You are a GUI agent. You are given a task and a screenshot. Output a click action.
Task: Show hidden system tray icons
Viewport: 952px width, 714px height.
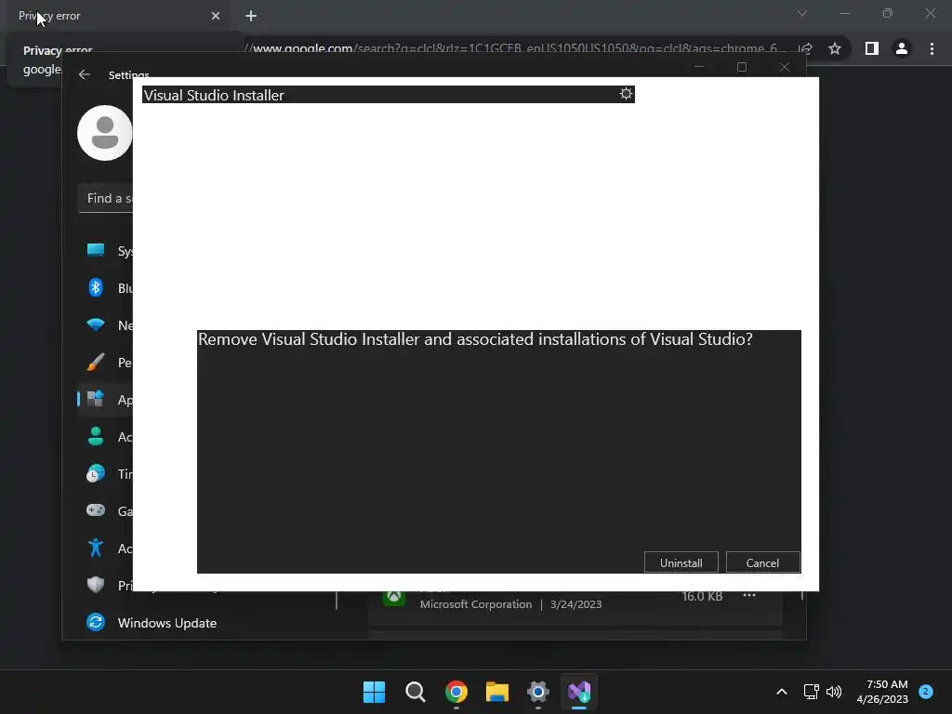tap(782, 692)
